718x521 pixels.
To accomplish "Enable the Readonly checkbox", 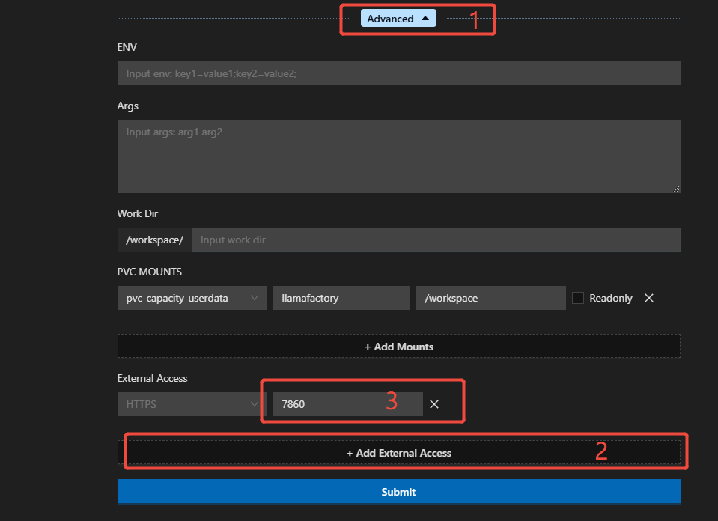I will pos(578,298).
